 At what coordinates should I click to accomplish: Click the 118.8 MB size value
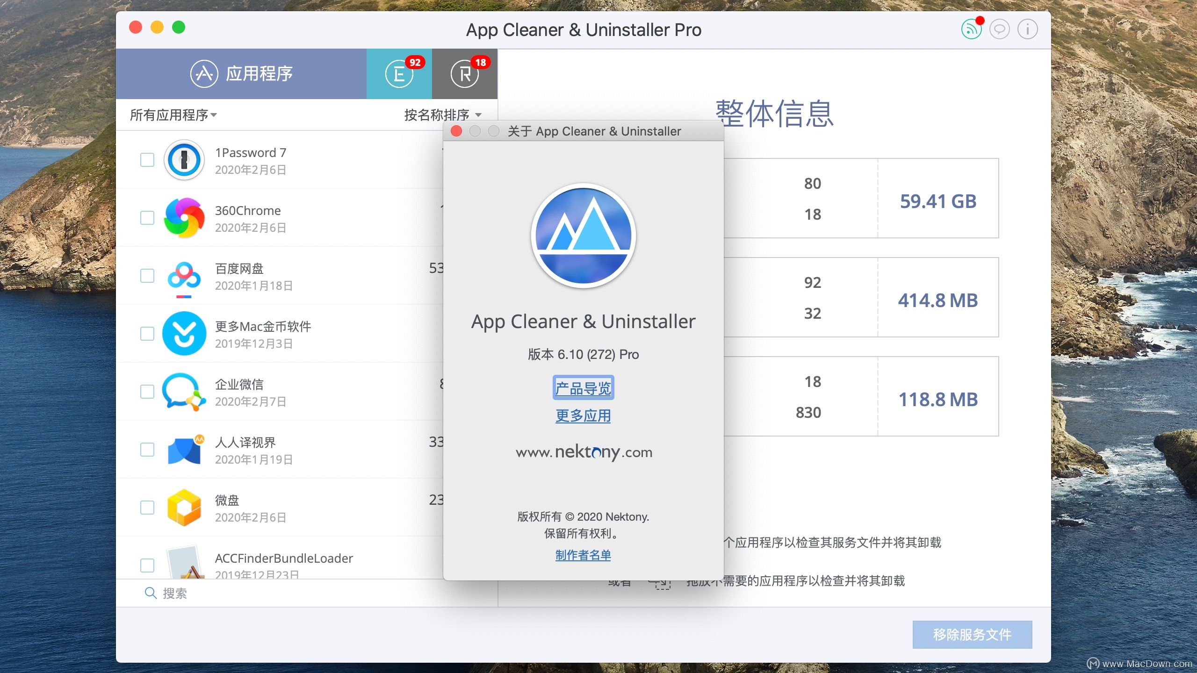(x=938, y=400)
